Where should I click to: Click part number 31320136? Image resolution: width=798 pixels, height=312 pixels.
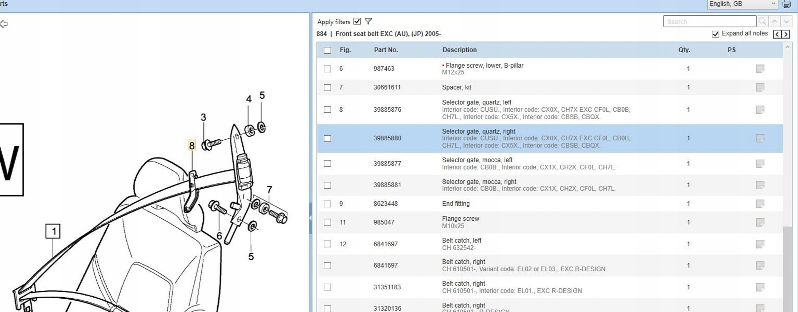(x=387, y=308)
